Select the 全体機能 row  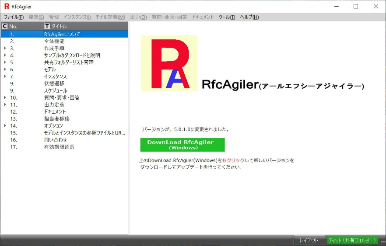64,41
